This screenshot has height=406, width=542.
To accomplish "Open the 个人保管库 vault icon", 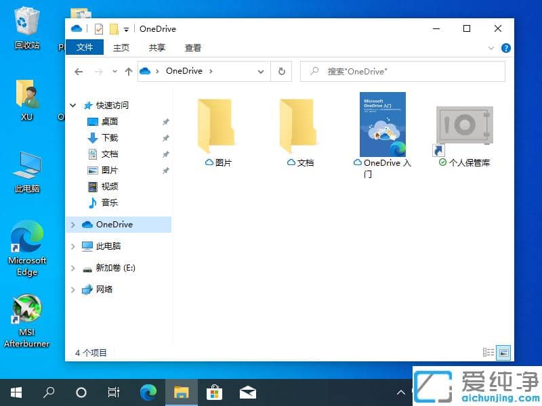I will (463, 125).
